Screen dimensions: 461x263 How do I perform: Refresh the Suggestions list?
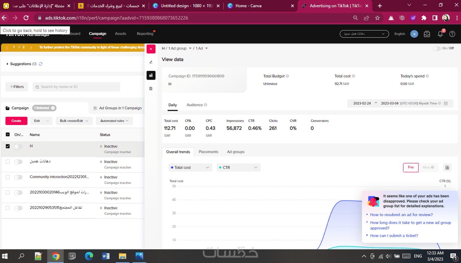pyautogui.click(x=41, y=64)
